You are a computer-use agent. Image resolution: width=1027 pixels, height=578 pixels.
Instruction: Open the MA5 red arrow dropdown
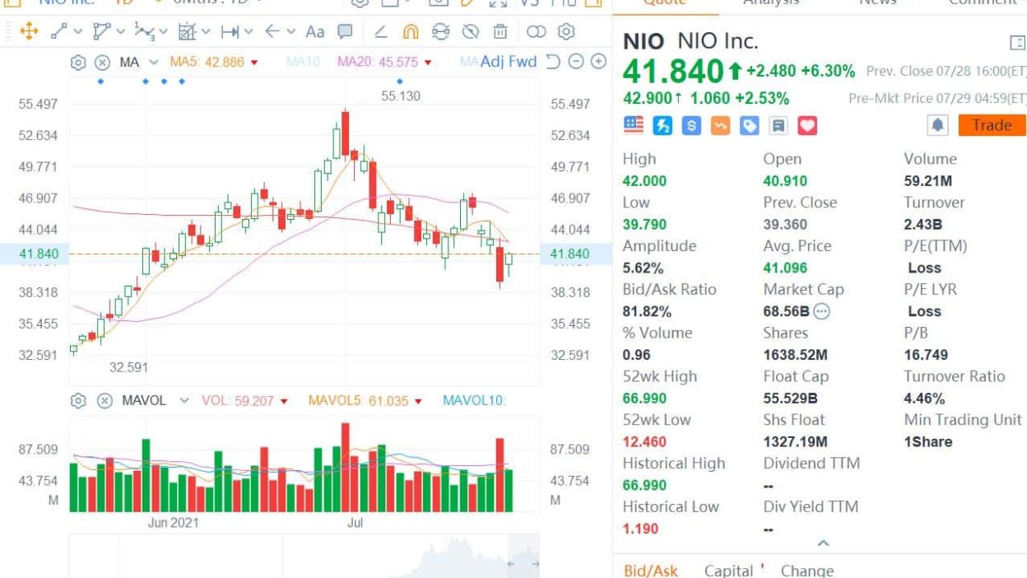pyautogui.click(x=253, y=63)
